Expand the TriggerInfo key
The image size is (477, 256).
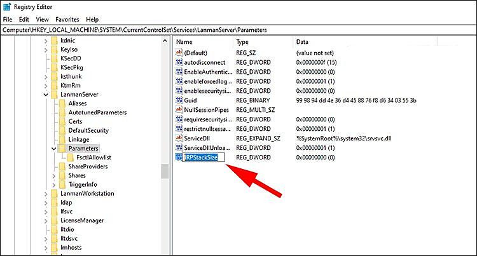pos(54,185)
